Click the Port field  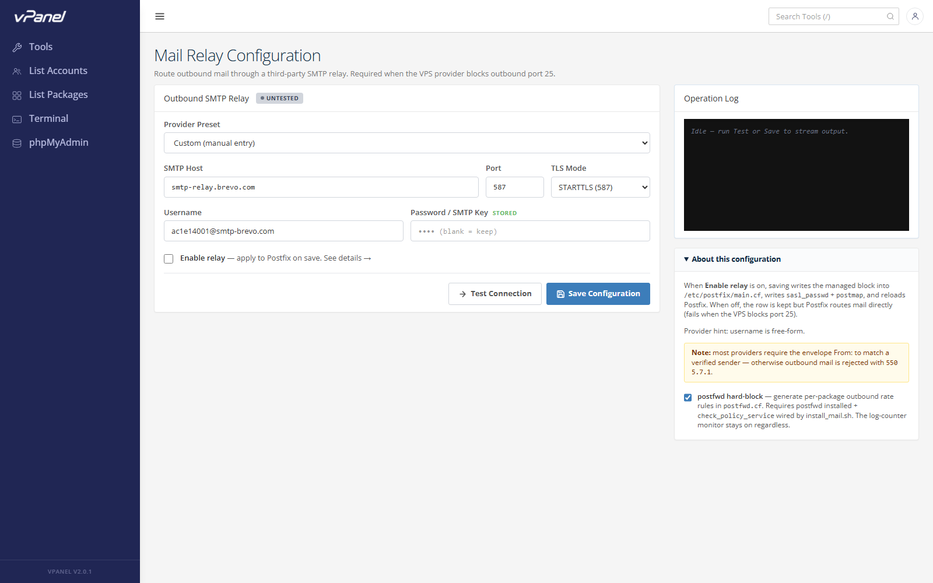515,187
